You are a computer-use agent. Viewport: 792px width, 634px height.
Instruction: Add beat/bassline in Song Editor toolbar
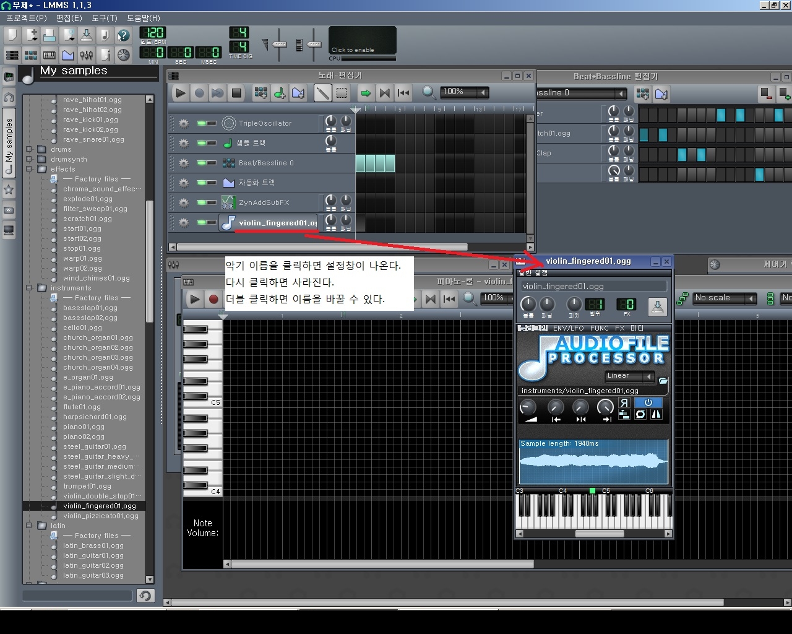click(261, 93)
